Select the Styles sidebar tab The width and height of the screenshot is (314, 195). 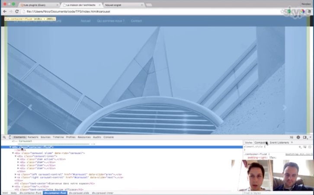click(x=249, y=143)
